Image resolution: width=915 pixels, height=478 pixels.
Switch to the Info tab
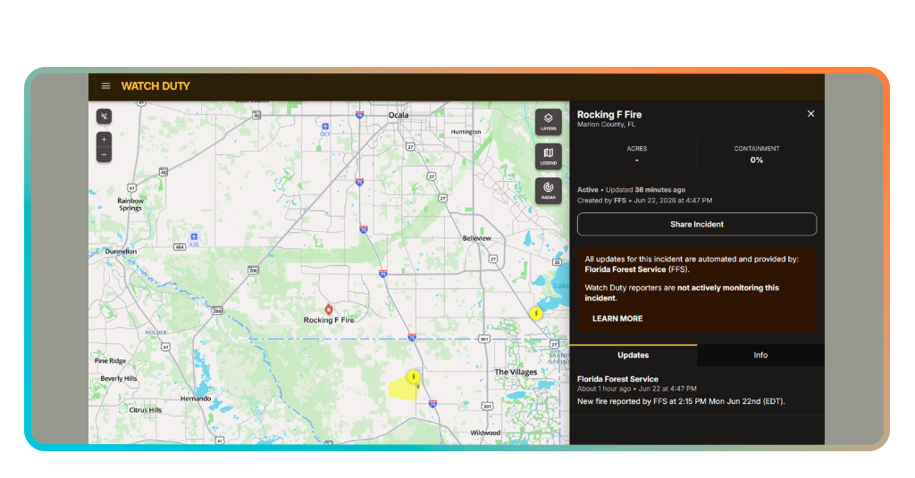[760, 355]
